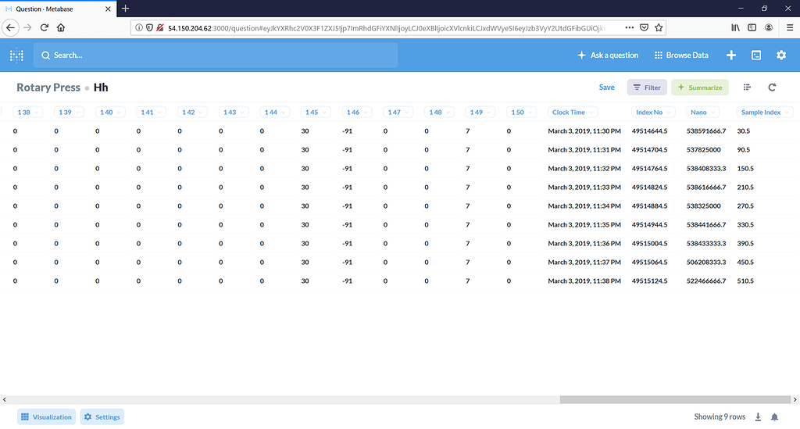800x429 pixels.
Task: Download the full results icon
Action: pos(759,417)
